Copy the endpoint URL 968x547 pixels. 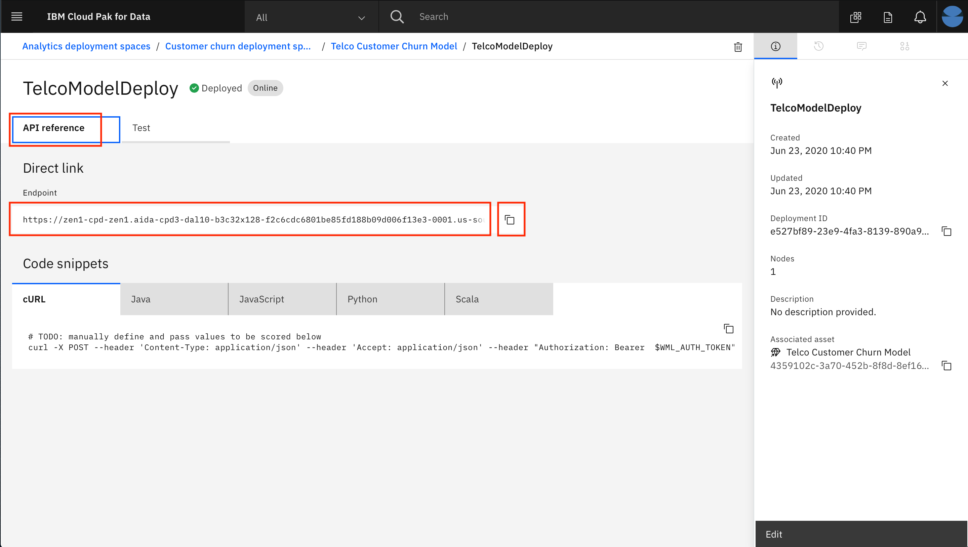point(510,219)
